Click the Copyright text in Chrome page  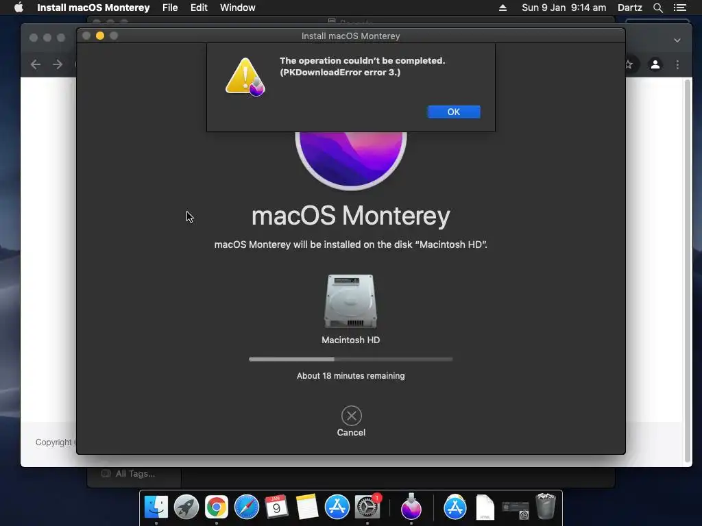(53, 442)
